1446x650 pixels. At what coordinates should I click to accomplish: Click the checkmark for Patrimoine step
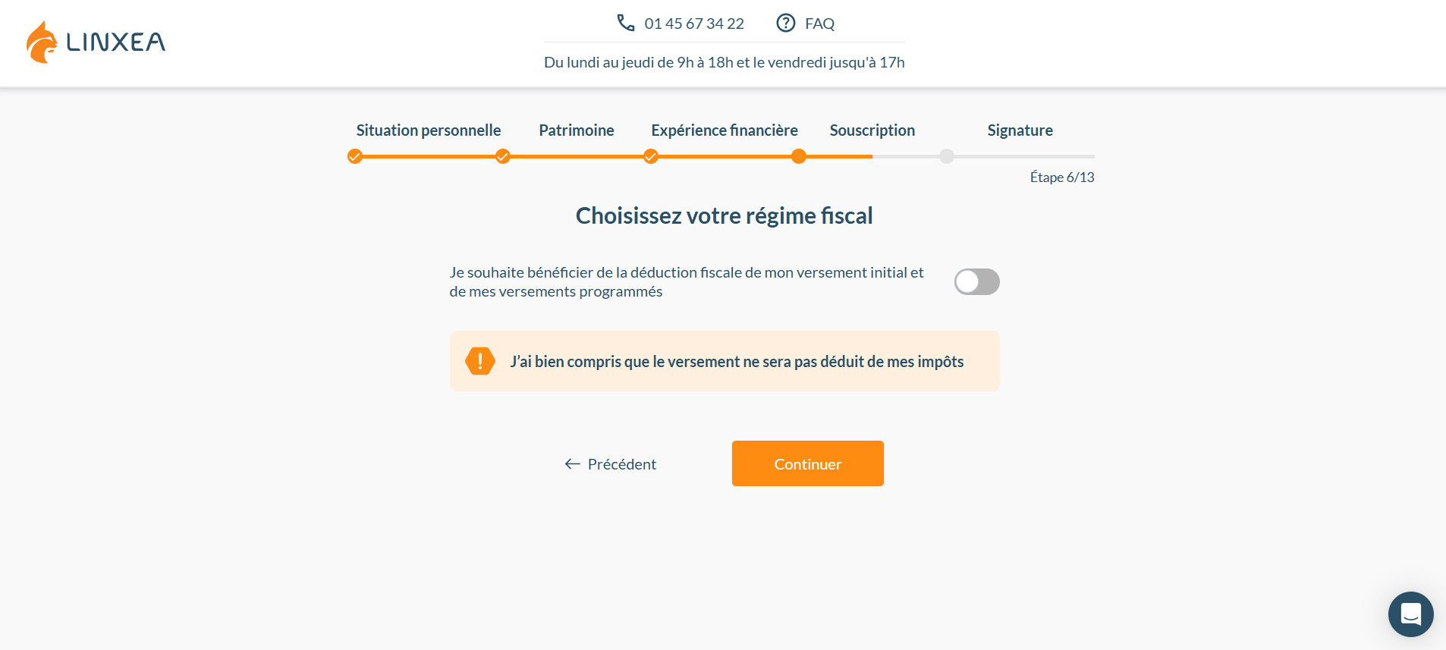(x=502, y=156)
